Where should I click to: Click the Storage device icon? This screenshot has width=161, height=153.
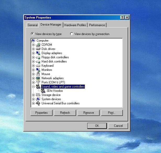click(x=38, y=95)
